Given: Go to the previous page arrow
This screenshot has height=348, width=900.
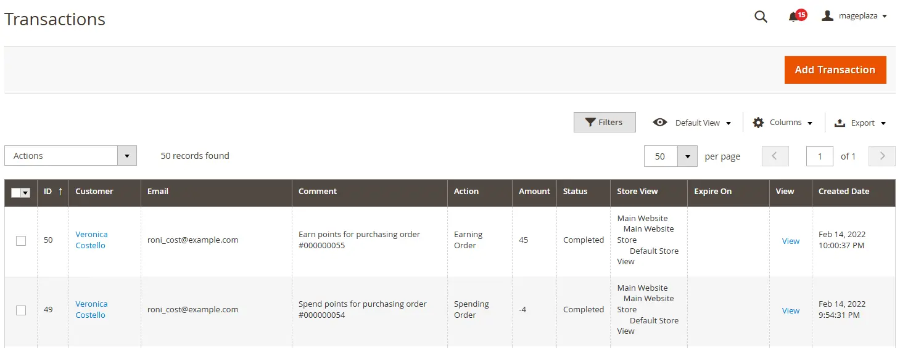Looking at the screenshot, I should coord(775,156).
